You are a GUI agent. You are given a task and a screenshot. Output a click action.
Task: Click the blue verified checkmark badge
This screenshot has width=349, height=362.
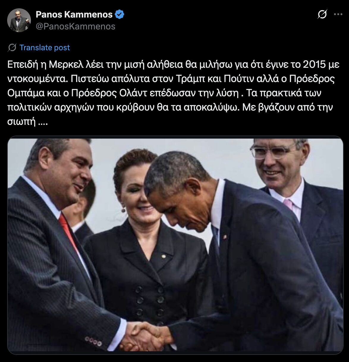tap(120, 14)
